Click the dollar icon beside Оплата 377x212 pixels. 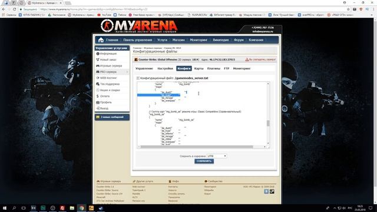[x=98, y=96]
